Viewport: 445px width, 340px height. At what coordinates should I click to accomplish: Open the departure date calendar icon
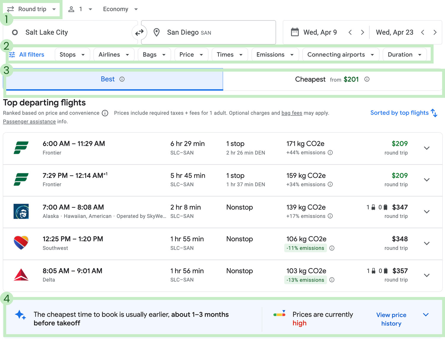tap(295, 32)
